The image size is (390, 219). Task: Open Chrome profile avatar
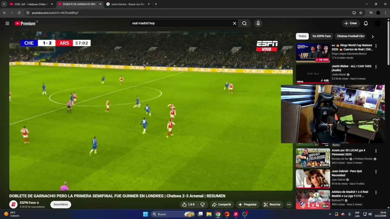pyautogui.click(x=378, y=13)
